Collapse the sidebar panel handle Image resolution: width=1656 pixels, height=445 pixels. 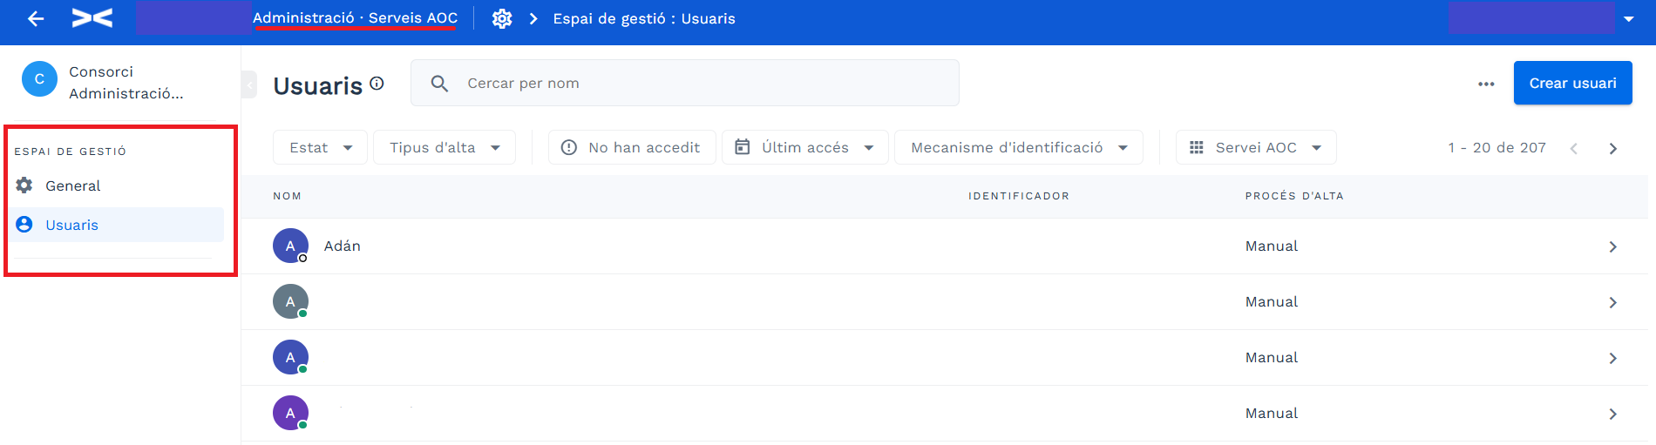(249, 84)
